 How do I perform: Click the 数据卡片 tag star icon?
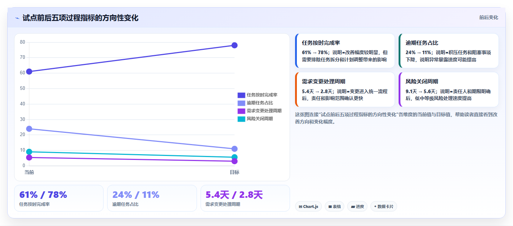tap(375, 207)
